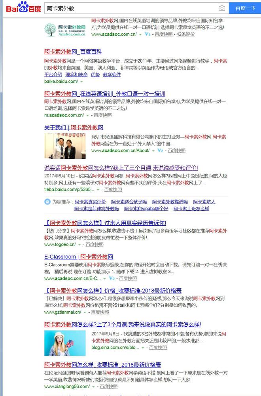Screen dimensions: 261x396
Task: Open 阿卡索外教网_百度百科 result title
Action: point(73,51)
